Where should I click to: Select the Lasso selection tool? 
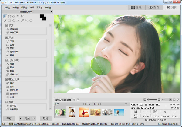click(22, 16)
